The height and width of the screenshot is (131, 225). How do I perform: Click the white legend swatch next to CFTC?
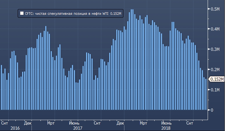pyautogui.click(x=22, y=14)
